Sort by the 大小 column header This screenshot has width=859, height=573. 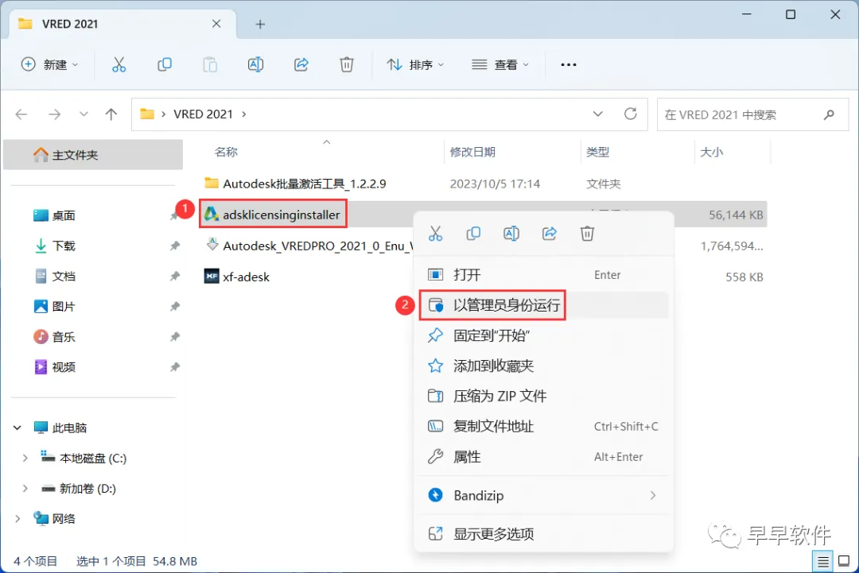(x=712, y=152)
